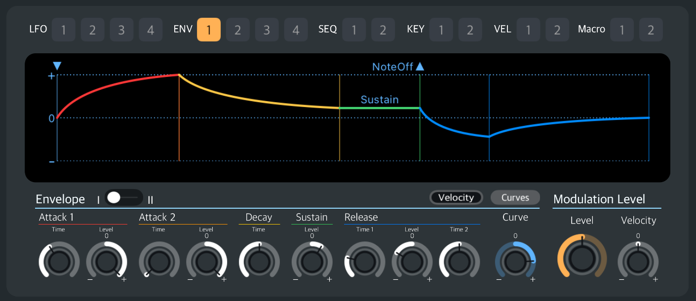Click the Attack 1 Time knob
The height and width of the screenshot is (301, 696).
[x=59, y=261]
